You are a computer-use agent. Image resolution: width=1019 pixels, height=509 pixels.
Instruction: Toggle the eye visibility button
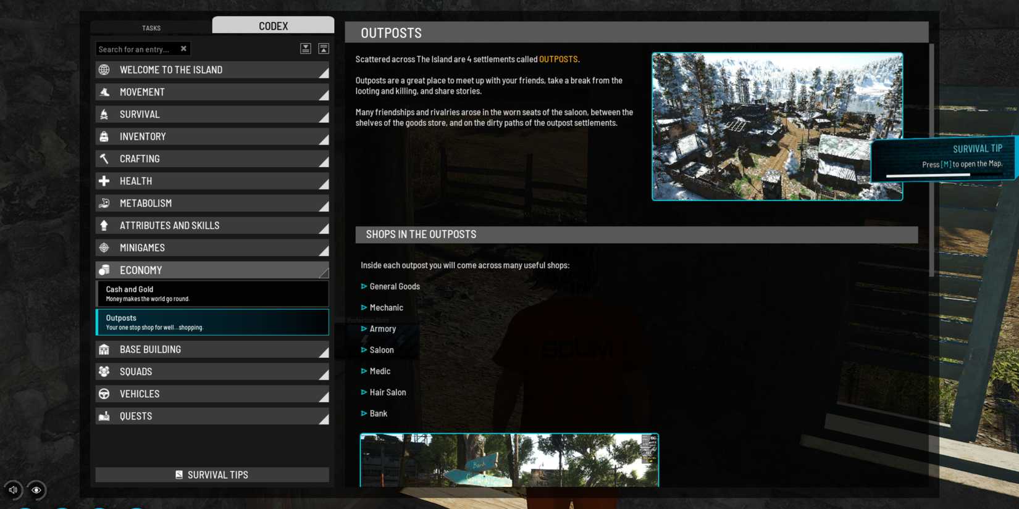36,490
